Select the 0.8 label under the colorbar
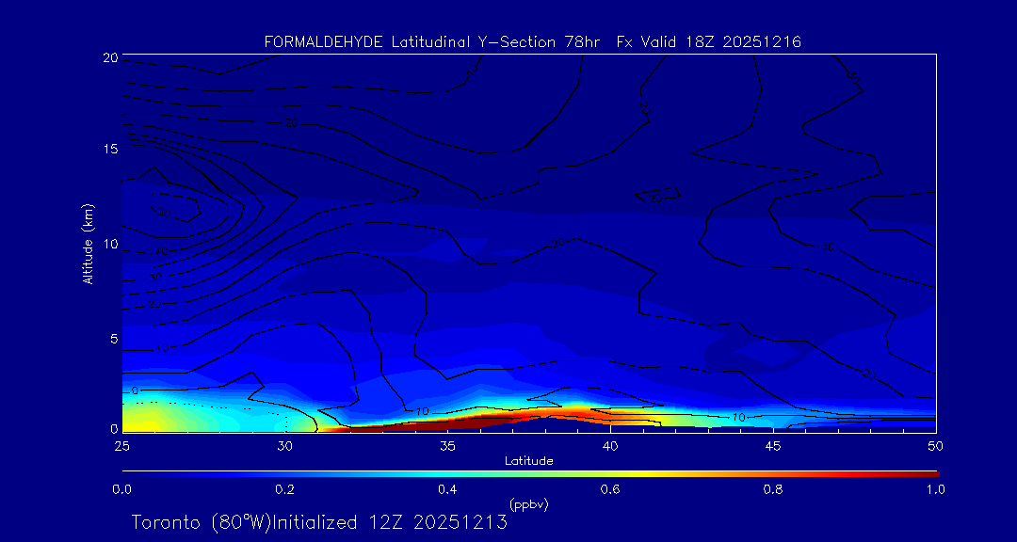The image size is (1017, 542). (773, 489)
